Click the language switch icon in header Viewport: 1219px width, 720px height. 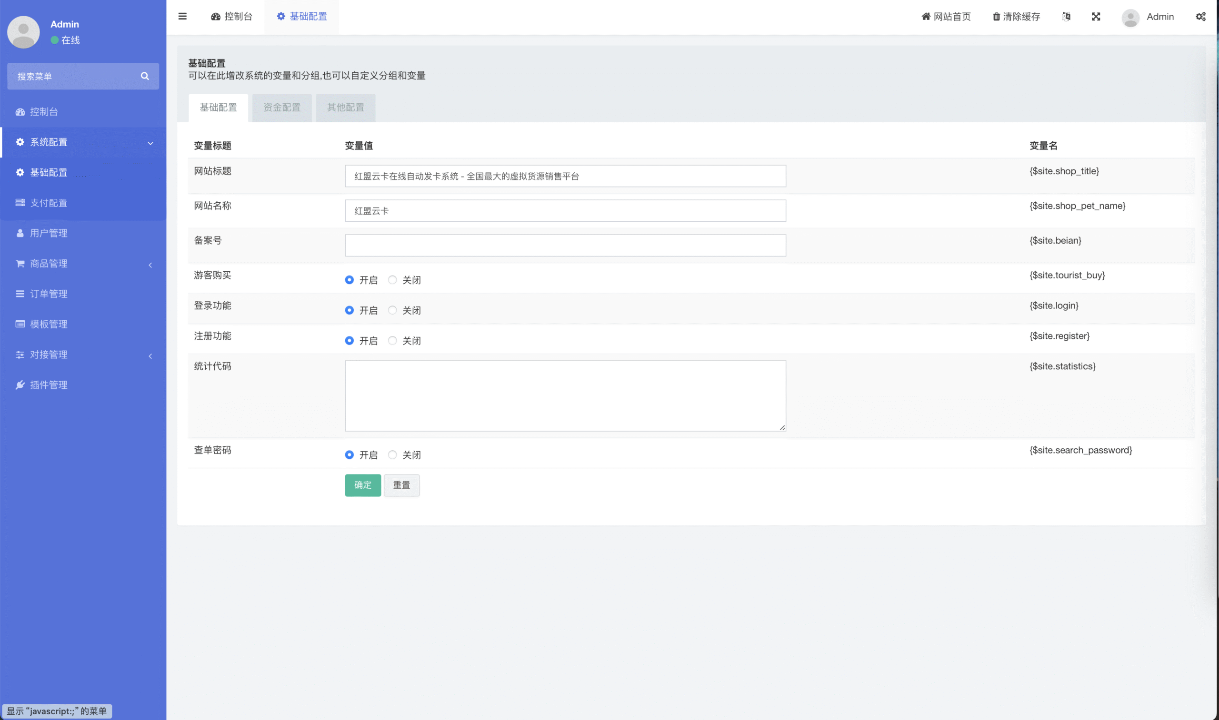[1066, 17]
